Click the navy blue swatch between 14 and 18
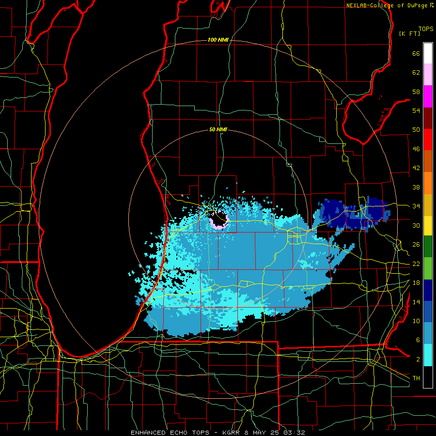436x436 pixels. click(428, 290)
